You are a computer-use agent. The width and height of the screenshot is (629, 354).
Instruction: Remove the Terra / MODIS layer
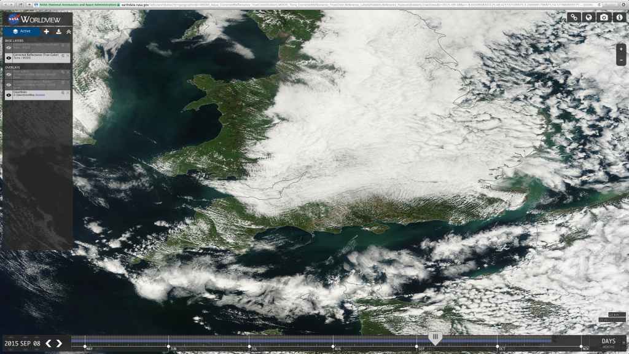tap(68, 56)
